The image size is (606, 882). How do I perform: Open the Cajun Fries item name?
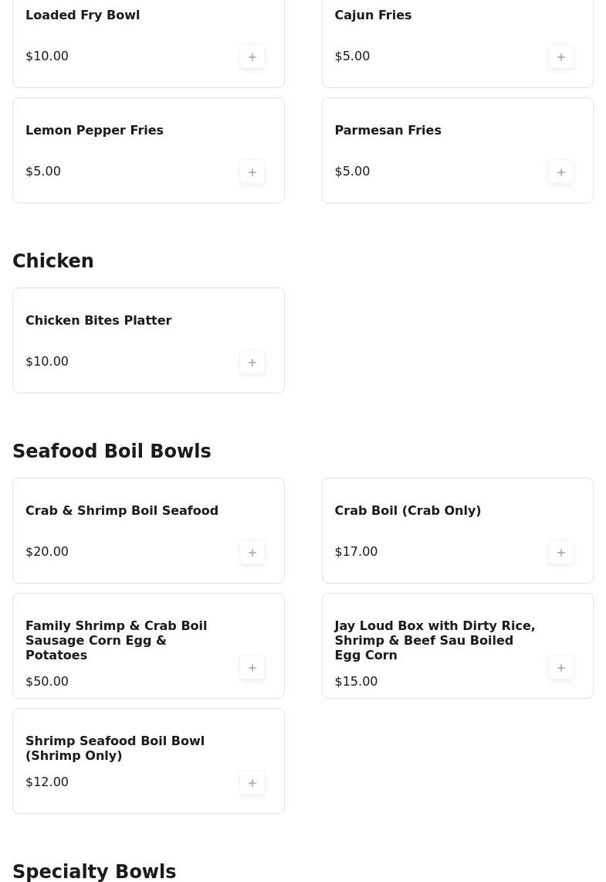[373, 15]
